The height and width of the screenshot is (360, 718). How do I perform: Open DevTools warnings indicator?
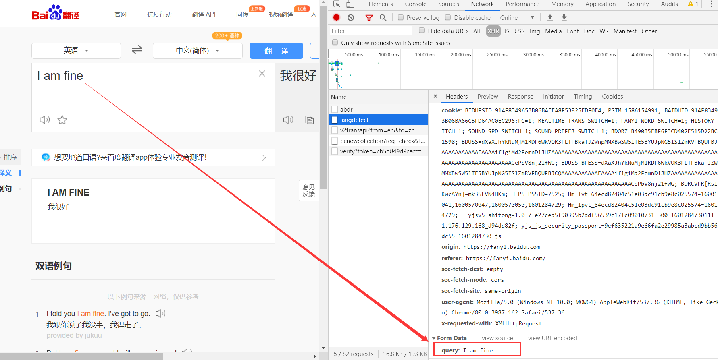point(693,4)
